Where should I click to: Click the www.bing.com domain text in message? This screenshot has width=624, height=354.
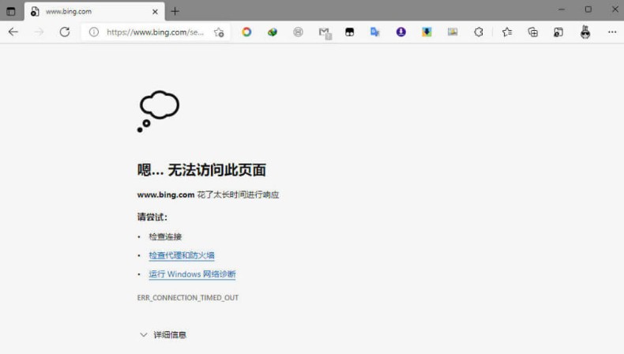166,194
